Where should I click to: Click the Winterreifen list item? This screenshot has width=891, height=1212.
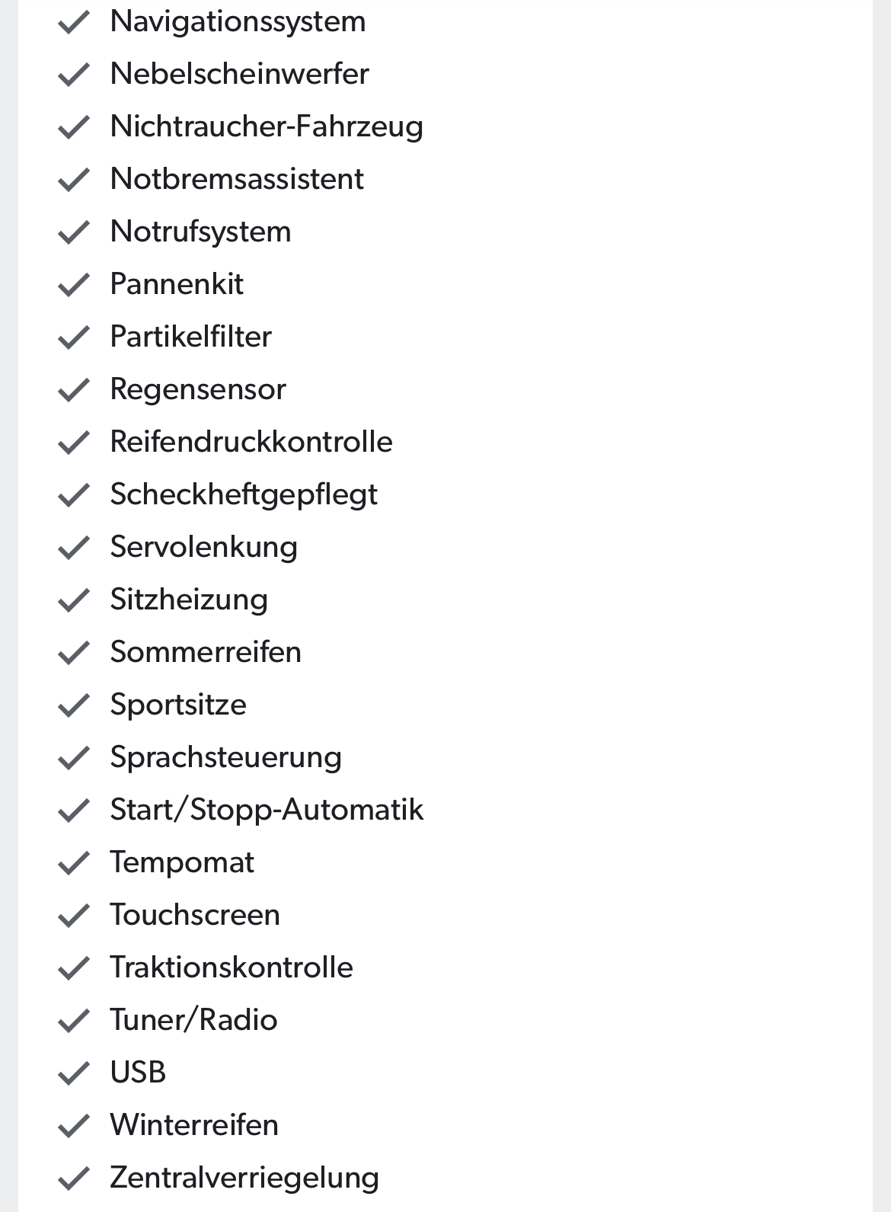tap(194, 1125)
